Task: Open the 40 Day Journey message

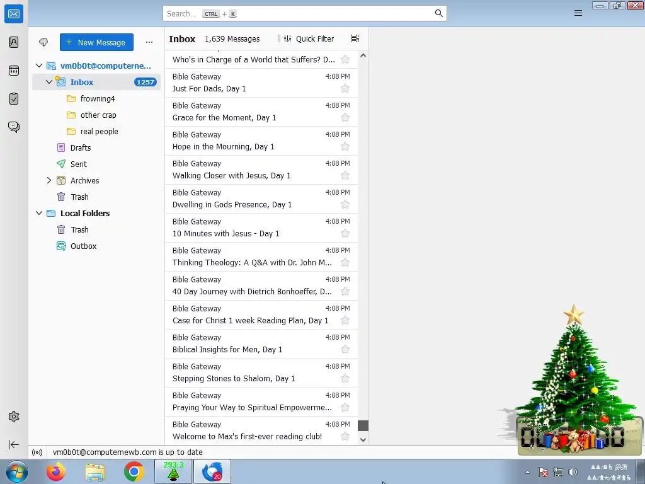Action: click(261, 285)
